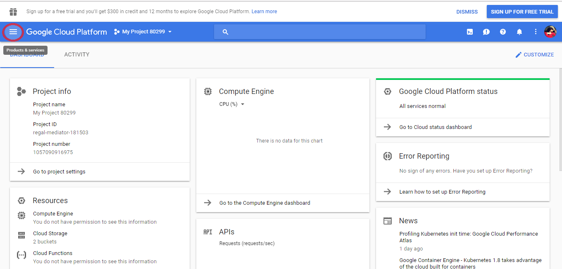Click the Google Cloud Platform status icon
The width and height of the screenshot is (562, 269).
[x=388, y=91]
